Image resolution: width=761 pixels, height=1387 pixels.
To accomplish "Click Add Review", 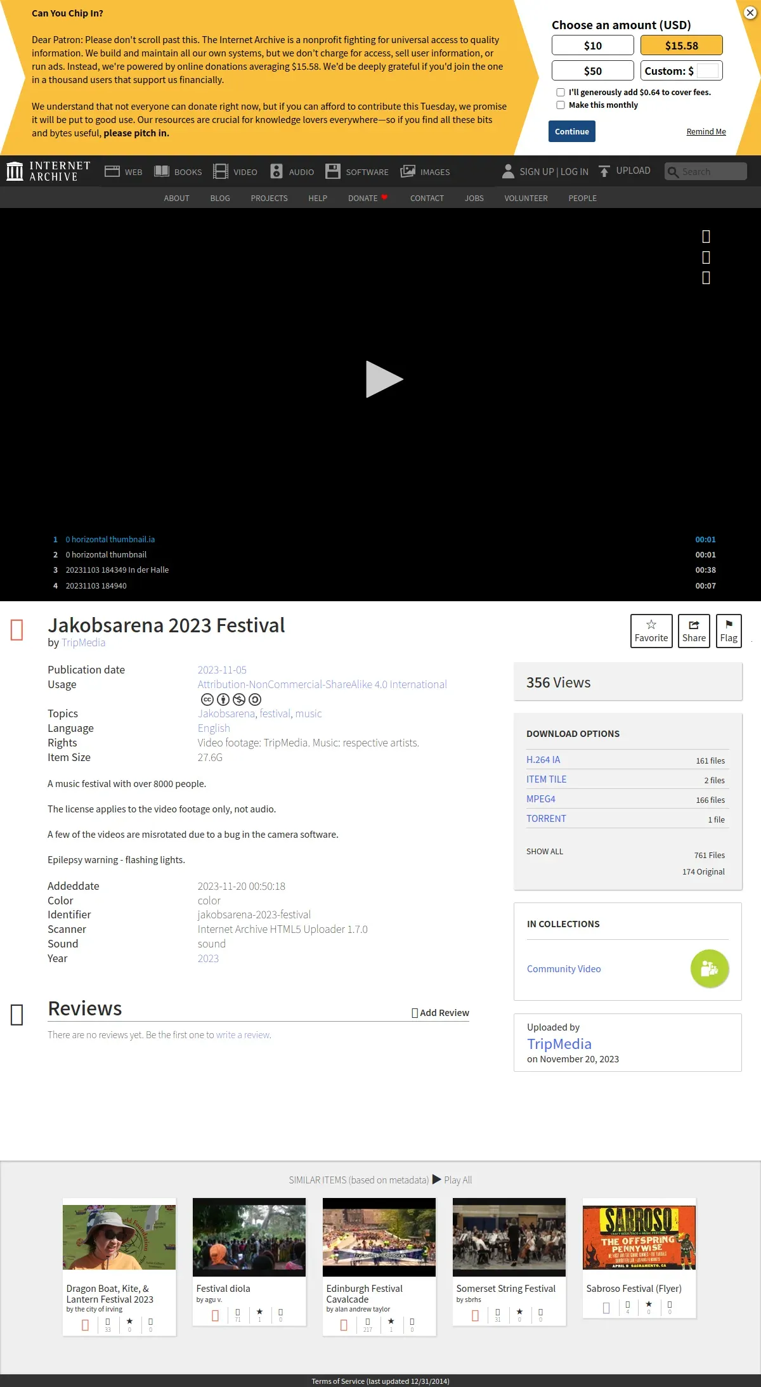I will coord(440,1013).
